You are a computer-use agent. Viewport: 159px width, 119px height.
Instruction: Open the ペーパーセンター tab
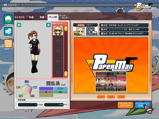coord(64,17)
